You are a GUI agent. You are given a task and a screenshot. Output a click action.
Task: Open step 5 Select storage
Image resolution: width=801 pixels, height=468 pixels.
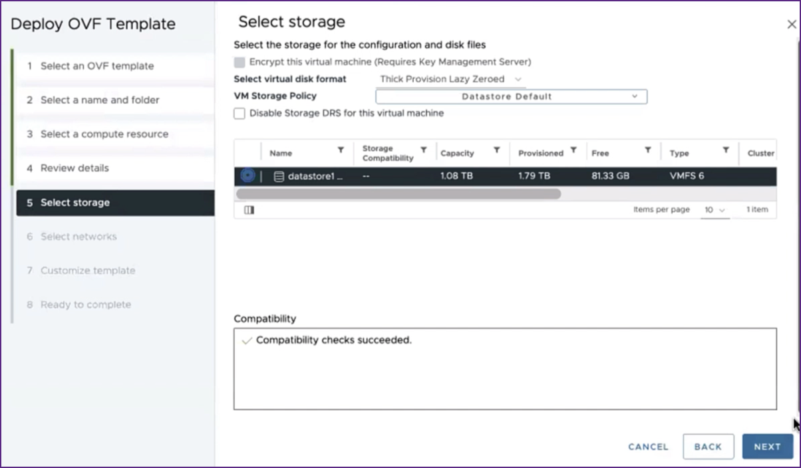coord(115,203)
